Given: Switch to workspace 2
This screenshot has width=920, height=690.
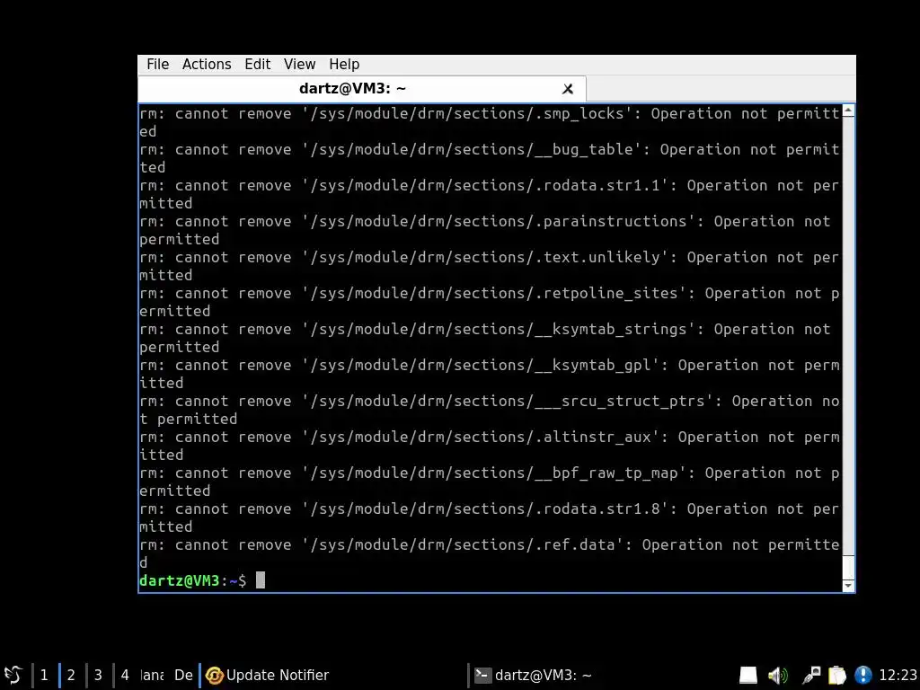Looking at the screenshot, I should (71, 675).
